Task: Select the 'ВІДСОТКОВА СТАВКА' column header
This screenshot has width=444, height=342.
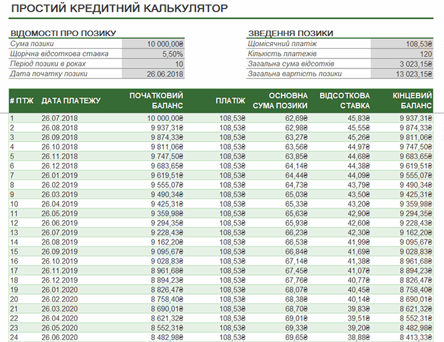Action: [x=344, y=101]
